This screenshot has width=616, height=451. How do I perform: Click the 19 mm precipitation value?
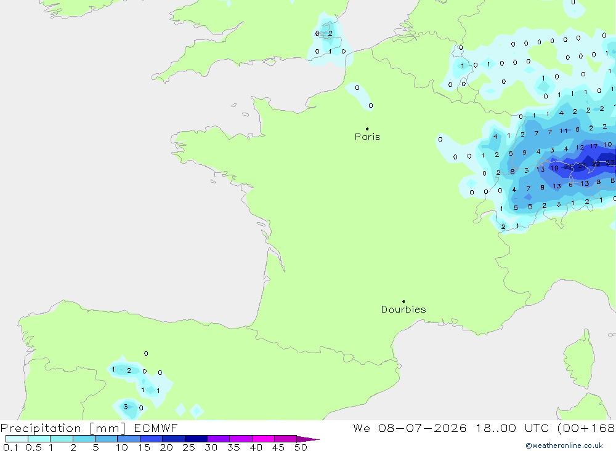[x=554, y=168]
